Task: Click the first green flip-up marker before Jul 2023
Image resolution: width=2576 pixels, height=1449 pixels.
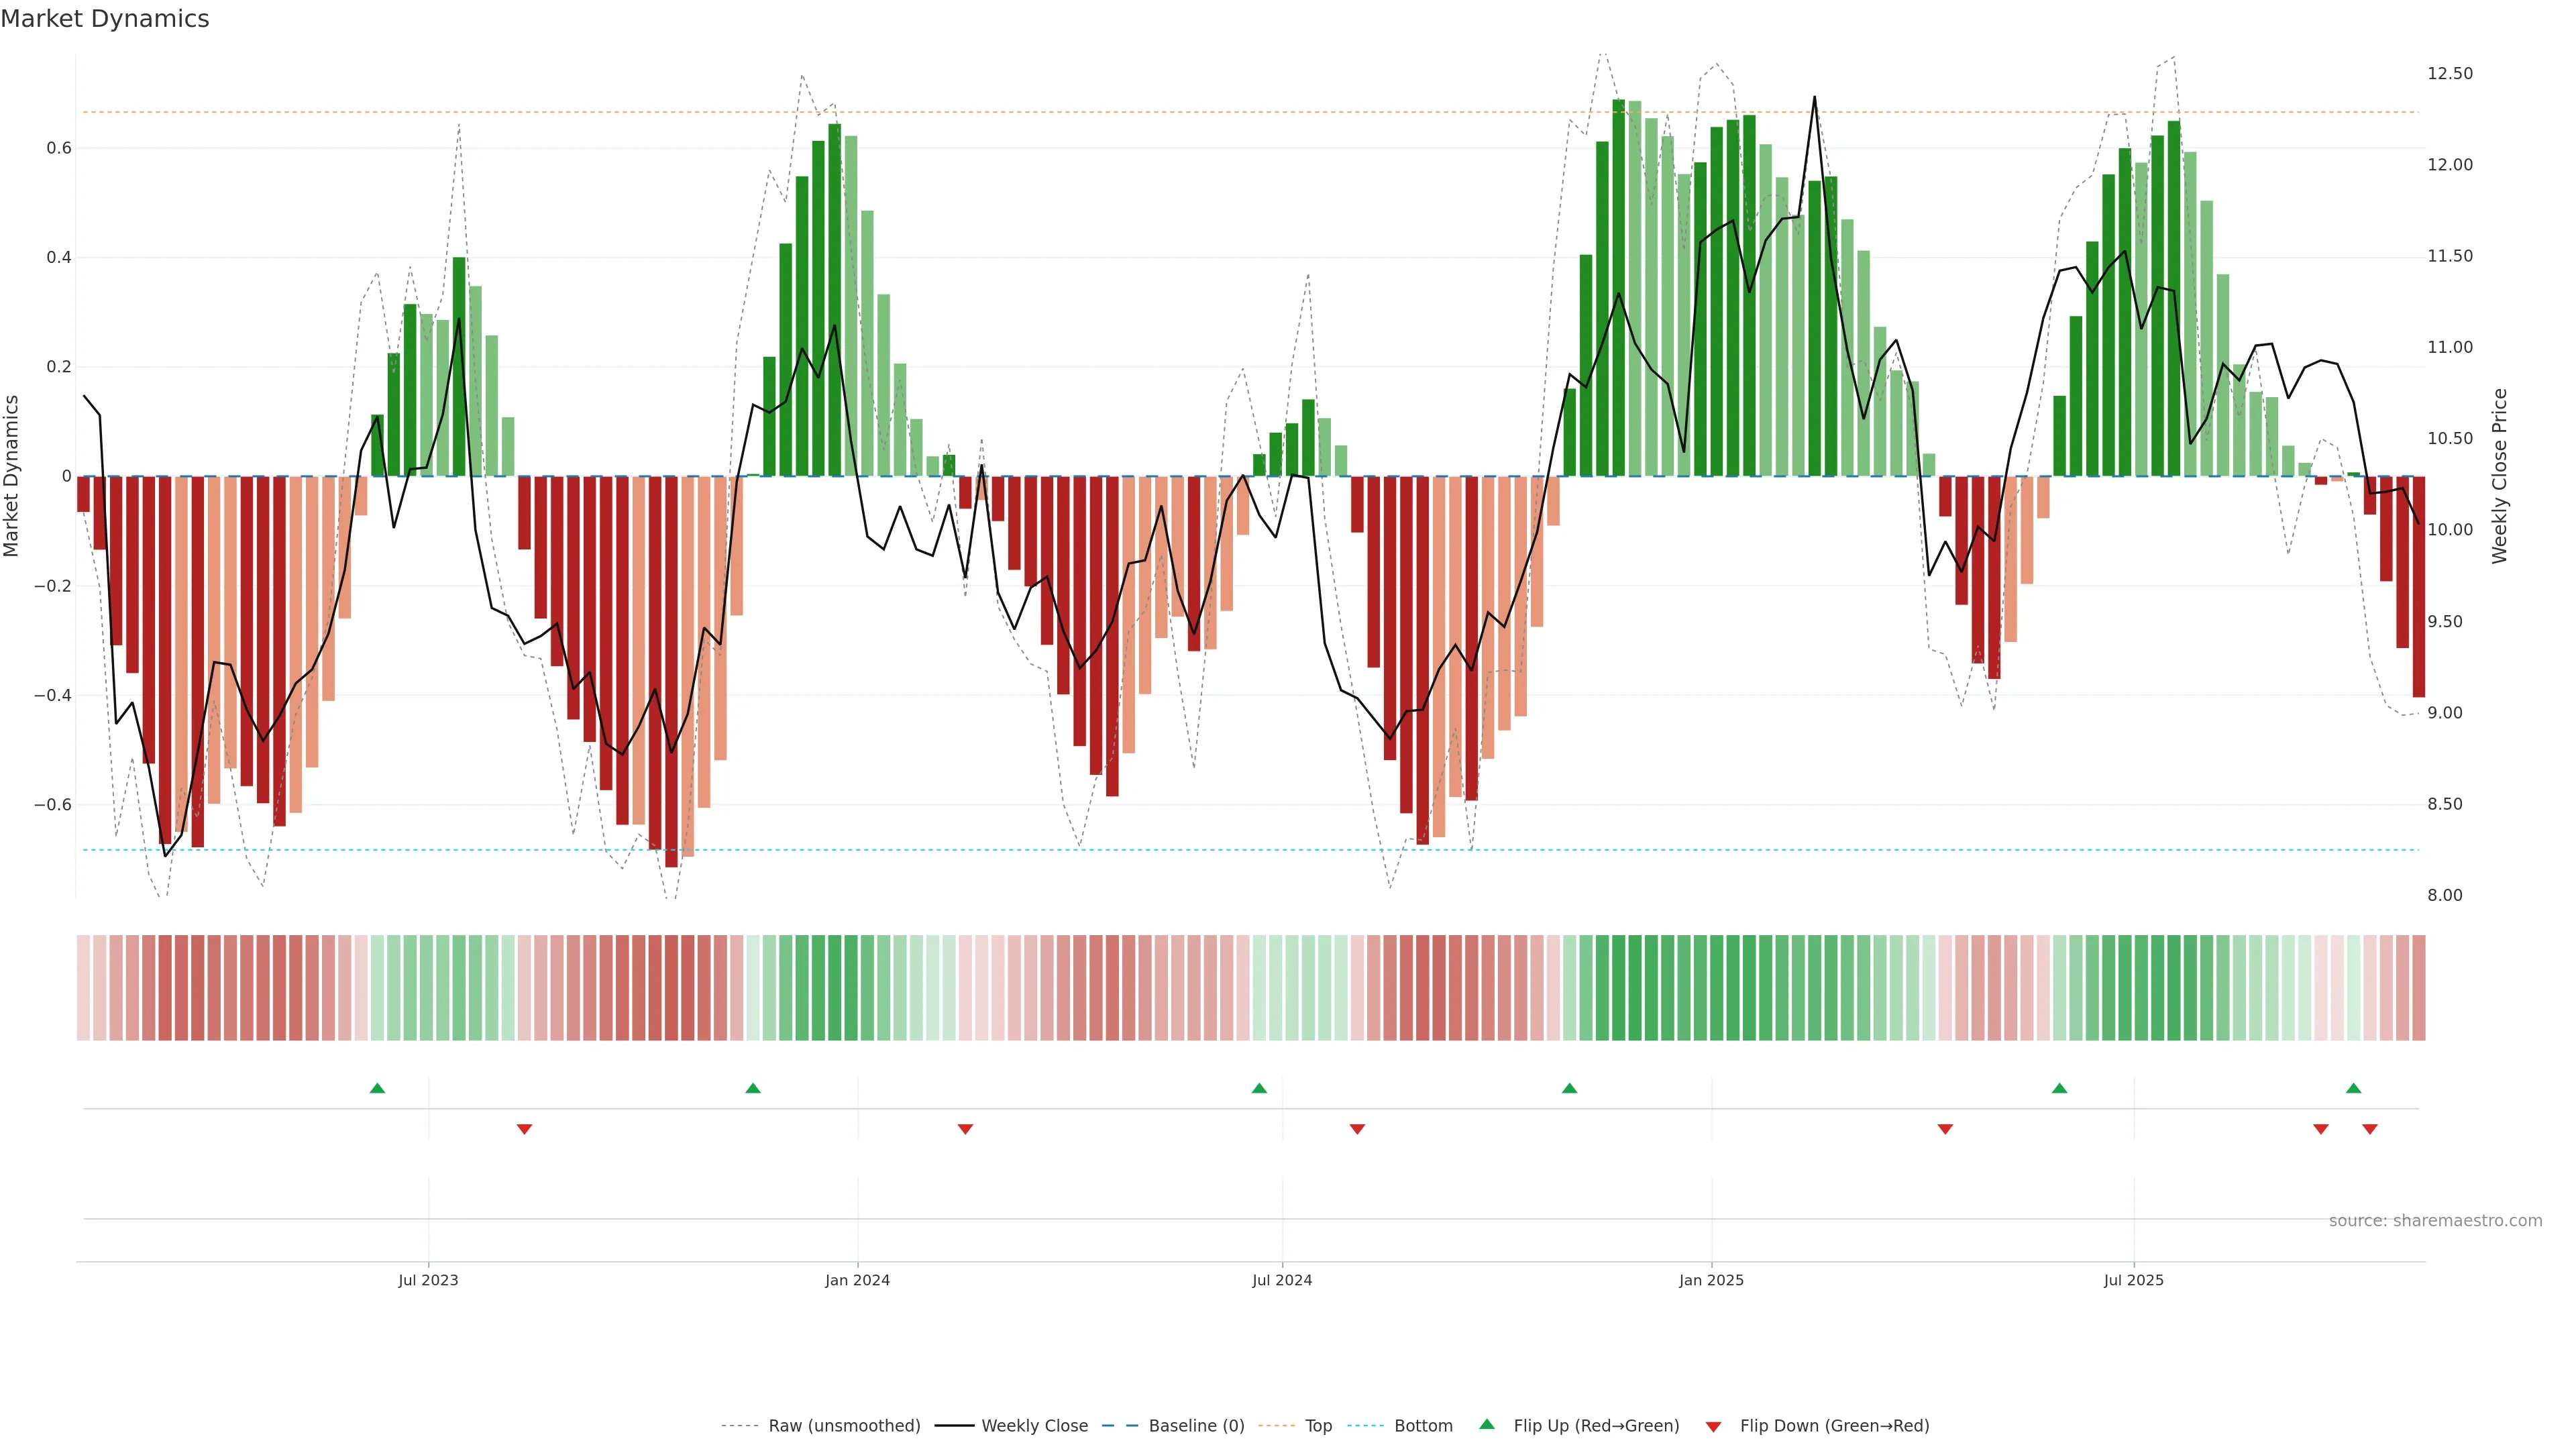Action: pyautogui.click(x=377, y=1088)
